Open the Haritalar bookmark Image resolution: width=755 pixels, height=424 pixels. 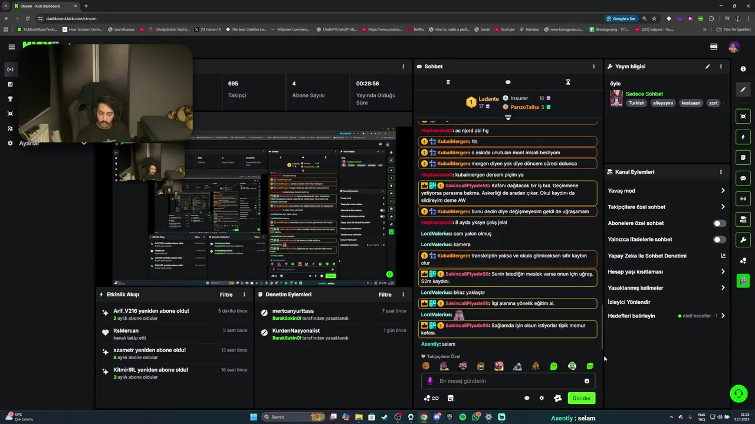click(529, 29)
